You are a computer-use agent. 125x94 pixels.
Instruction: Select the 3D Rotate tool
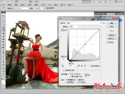3,68
